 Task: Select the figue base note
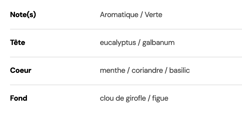tap(160, 98)
